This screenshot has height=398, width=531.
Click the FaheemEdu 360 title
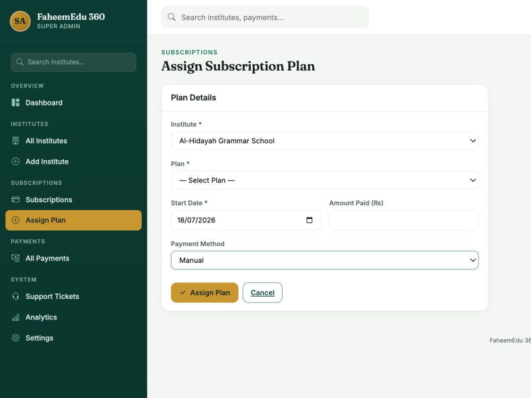pos(71,16)
